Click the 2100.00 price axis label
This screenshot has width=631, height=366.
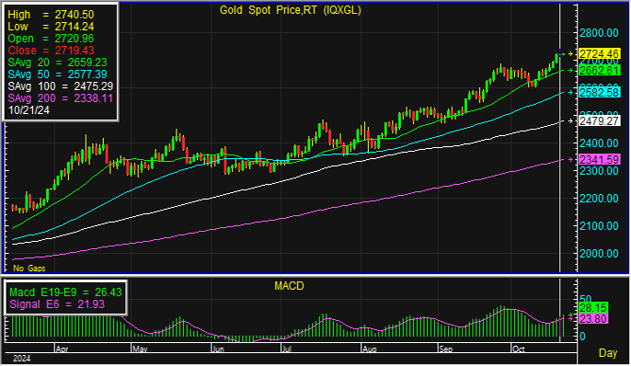(x=599, y=226)
